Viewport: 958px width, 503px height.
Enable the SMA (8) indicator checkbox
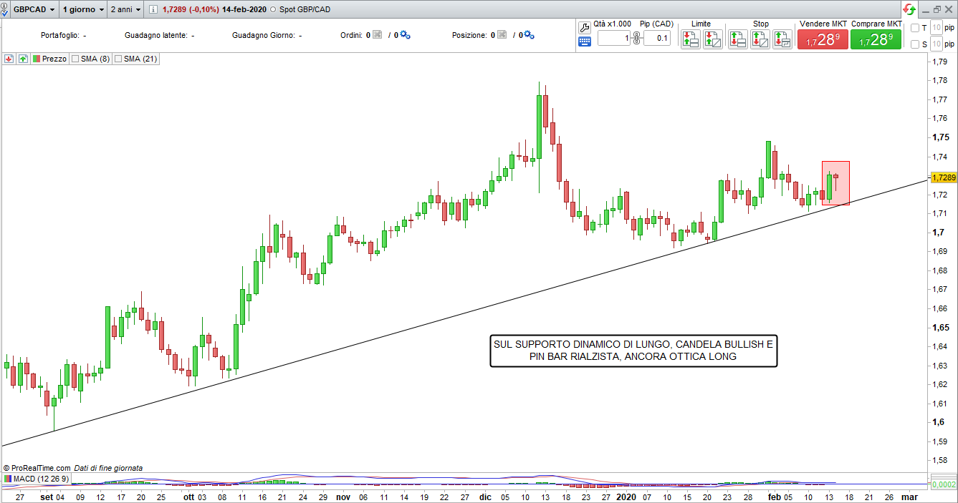[x=75, y=59]
